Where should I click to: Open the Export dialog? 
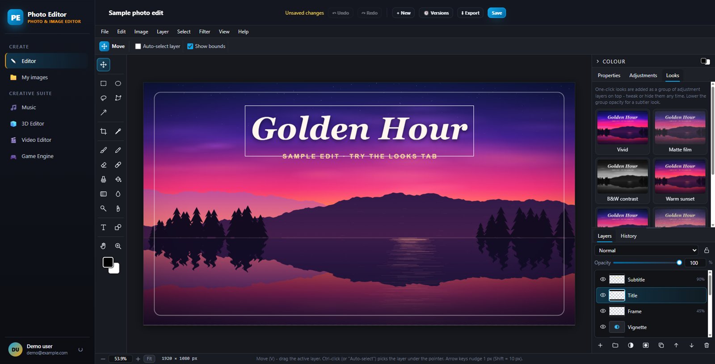coord(470,13)
